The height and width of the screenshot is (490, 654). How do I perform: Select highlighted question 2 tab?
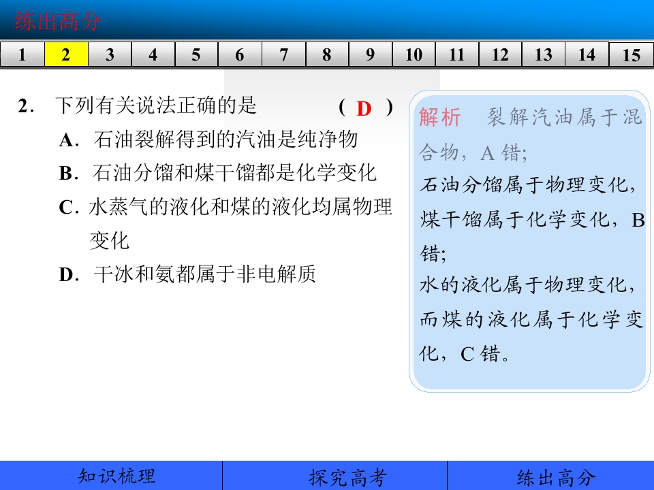point(66,54)
